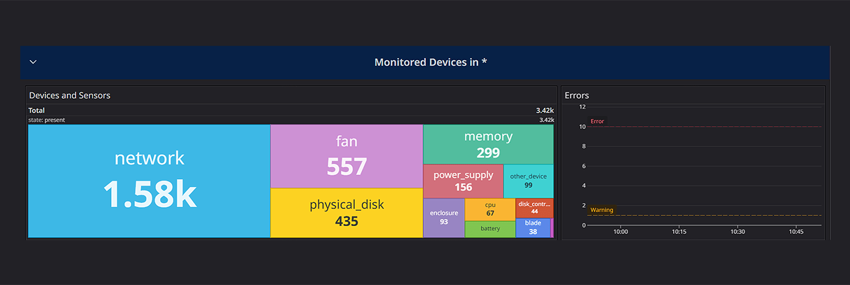
Task: Select the enclosure tile showing 93
Action: pos(443,217)
